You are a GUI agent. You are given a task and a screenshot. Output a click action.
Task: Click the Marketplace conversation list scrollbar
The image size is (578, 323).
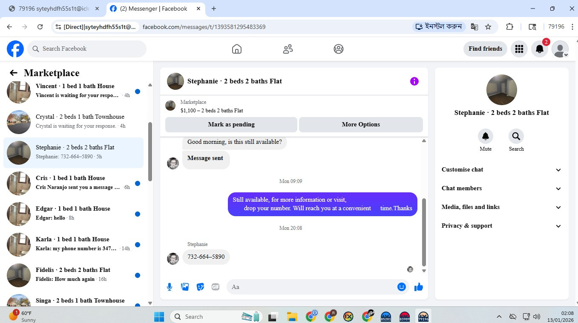coord(150,151)
